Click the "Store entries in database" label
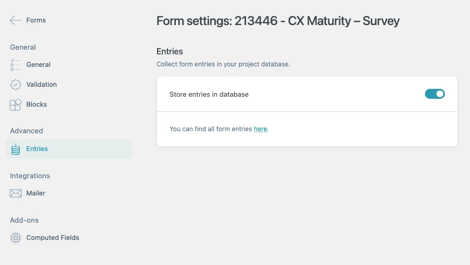 (x=209, y=95)
